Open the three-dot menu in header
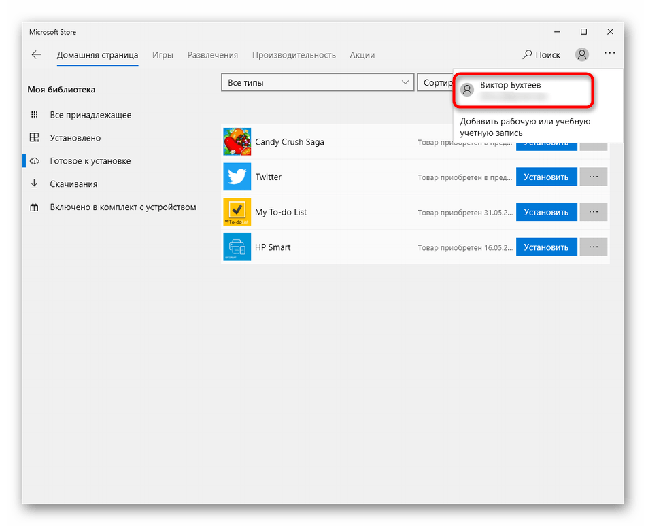This screenshot has width=646, height=526. tap(609, 54)
